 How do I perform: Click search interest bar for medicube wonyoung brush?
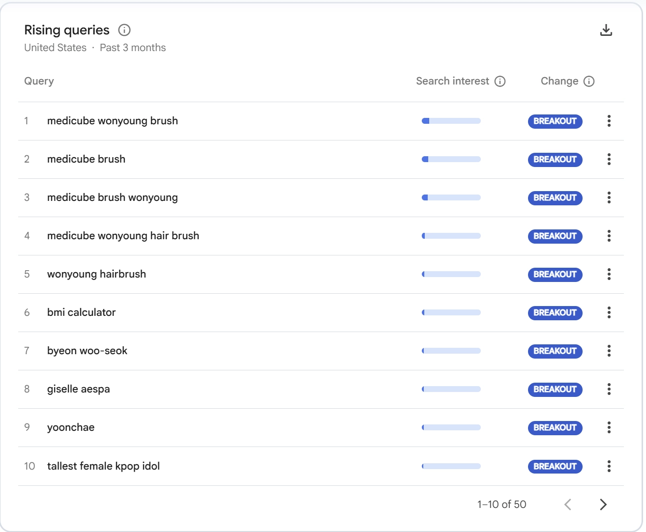click(x=451, y=121)
